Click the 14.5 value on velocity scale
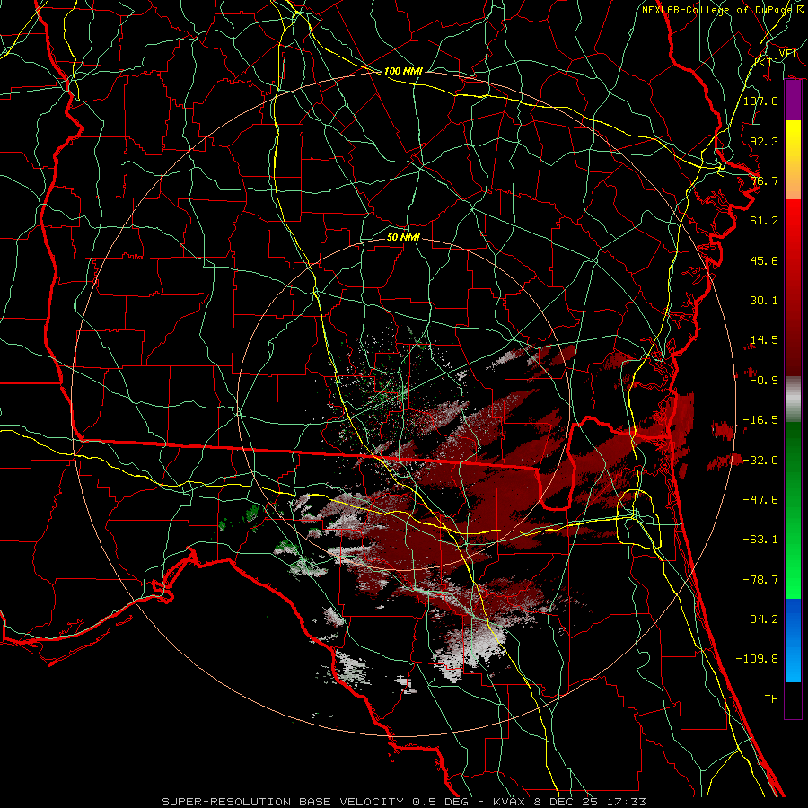This screenshot has height=808, width=808. click(764, 340)
